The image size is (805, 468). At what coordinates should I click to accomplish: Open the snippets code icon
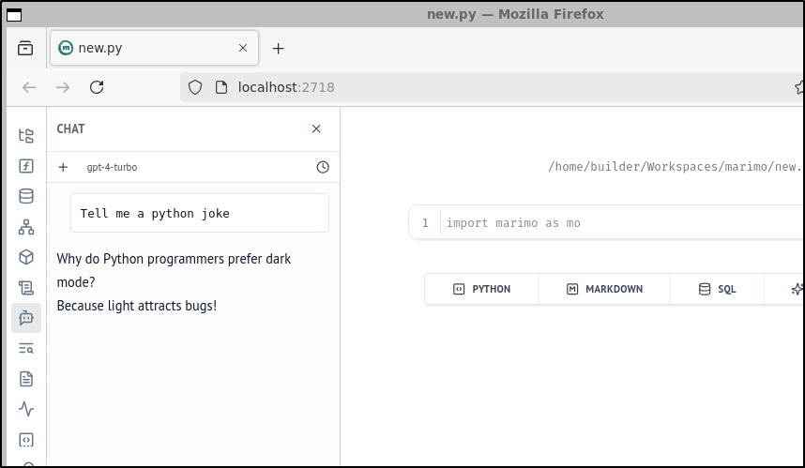[26, 440]
